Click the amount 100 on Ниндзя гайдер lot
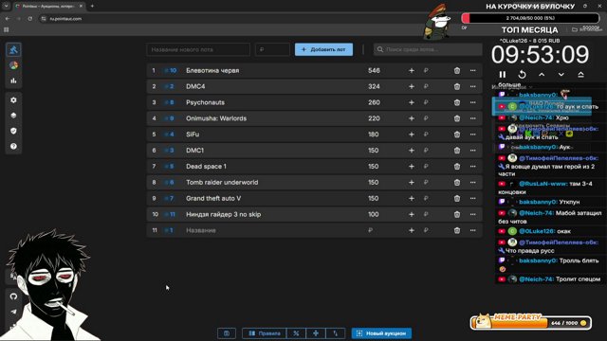Screen dimensions: 607x341 coord(373,214)
